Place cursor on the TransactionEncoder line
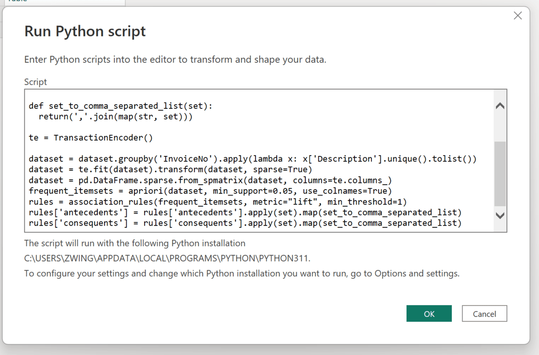 pos(91,138)
